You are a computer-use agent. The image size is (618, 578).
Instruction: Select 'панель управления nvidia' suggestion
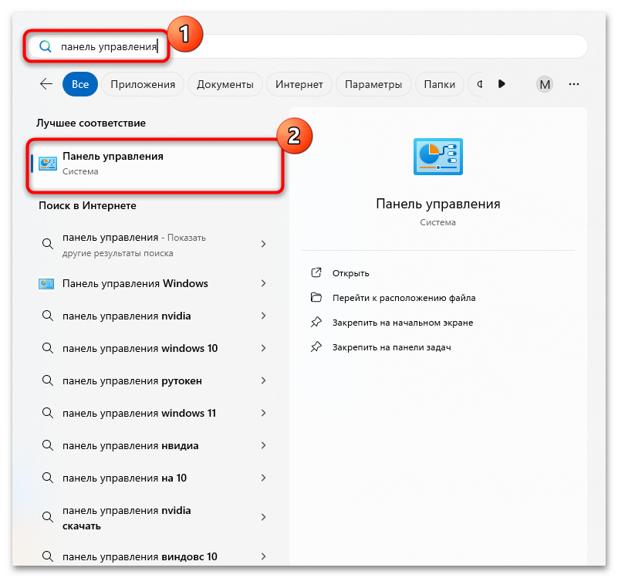tap(154, 316)
